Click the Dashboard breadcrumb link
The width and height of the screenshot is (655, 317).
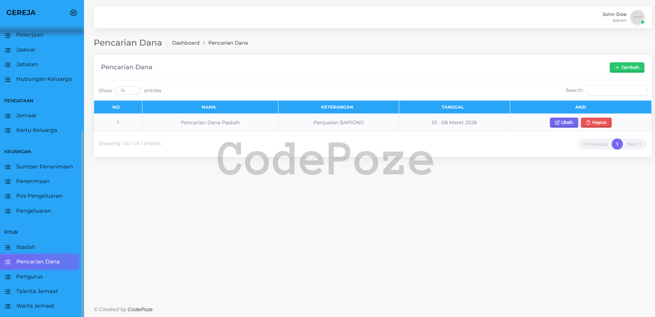[186, 43]
